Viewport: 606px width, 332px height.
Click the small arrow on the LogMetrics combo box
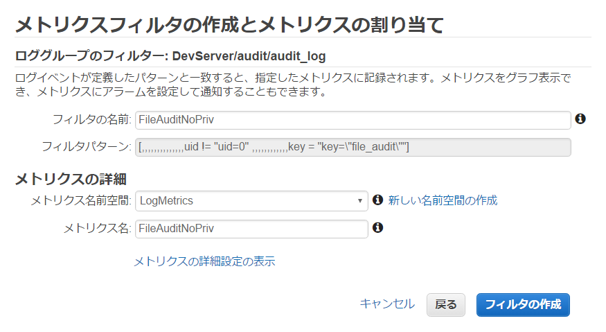[360, 201]
